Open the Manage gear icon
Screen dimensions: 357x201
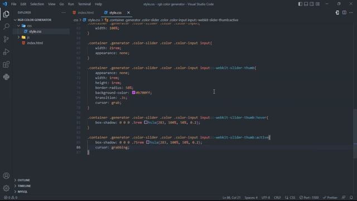point(6,188)
